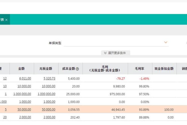Open the 金额 link in the 99.80% row
187x125 pixels.
pos(24,86)
